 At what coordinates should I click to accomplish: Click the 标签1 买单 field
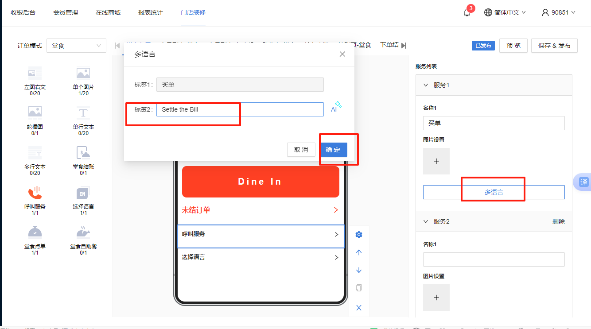pyautogui.click(x=240, y=85)
